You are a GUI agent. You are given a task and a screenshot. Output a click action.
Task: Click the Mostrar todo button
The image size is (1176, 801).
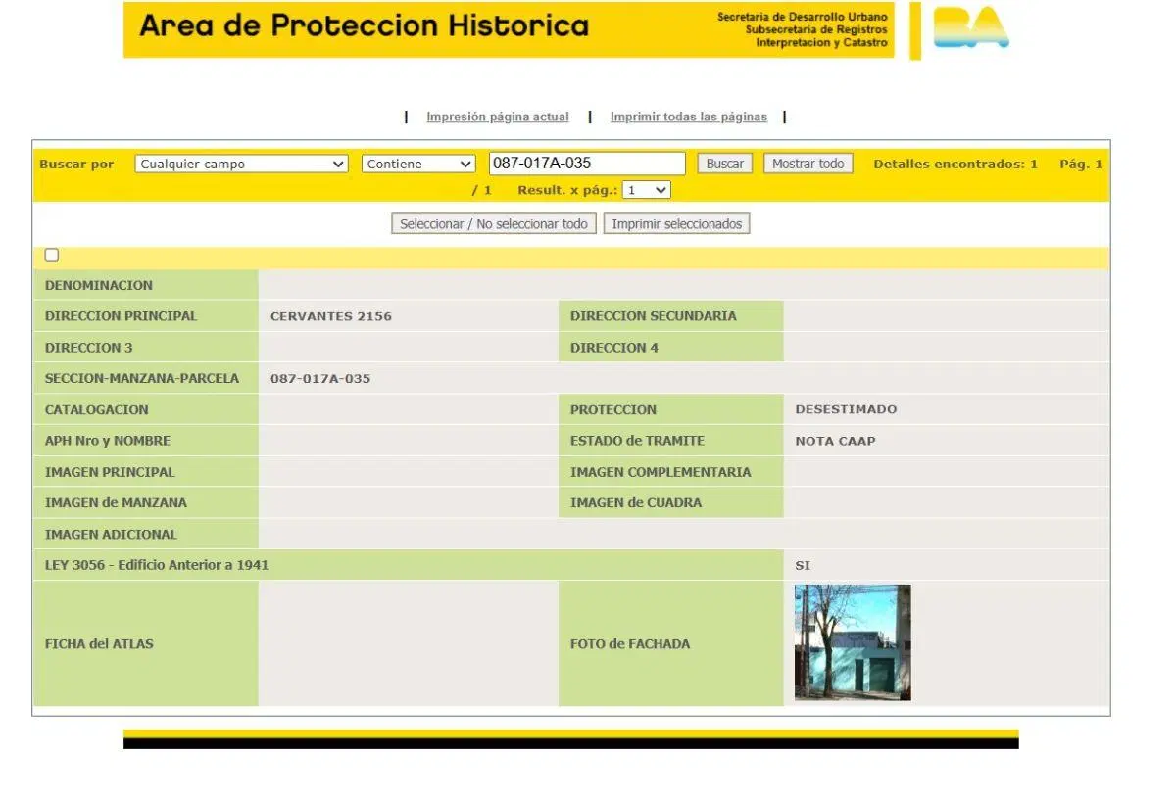click(x=808, y=164)
